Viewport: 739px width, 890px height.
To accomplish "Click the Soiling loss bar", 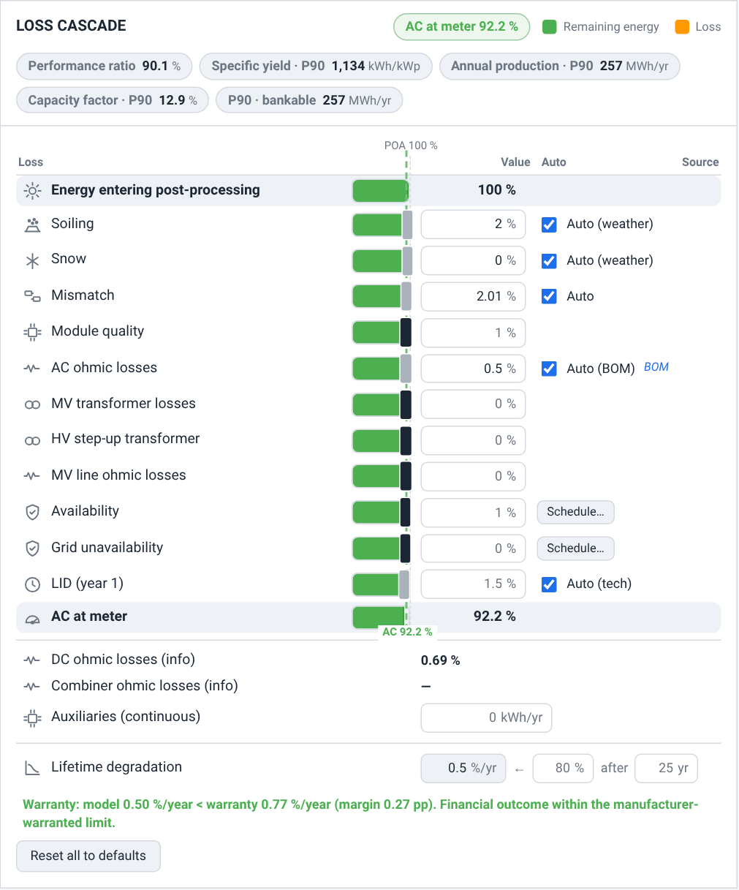I will [x=382, y=225].
